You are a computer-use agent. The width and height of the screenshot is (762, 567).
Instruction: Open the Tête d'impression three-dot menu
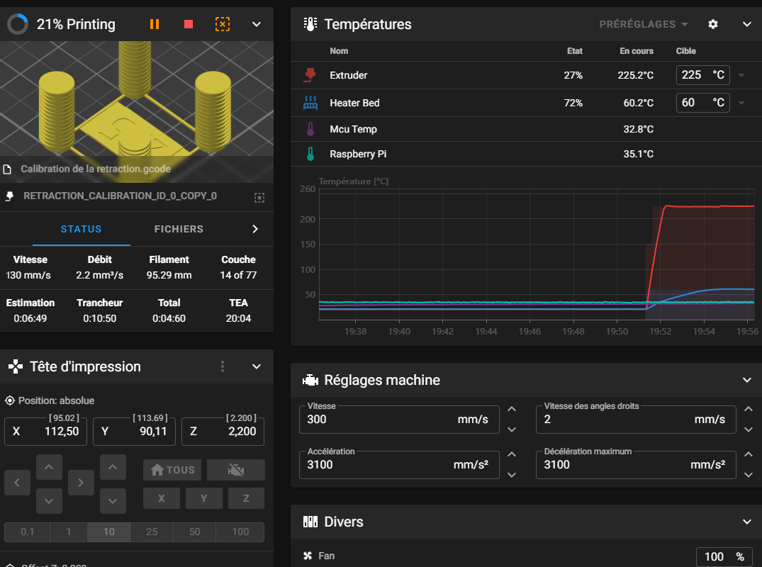point(223,366)
